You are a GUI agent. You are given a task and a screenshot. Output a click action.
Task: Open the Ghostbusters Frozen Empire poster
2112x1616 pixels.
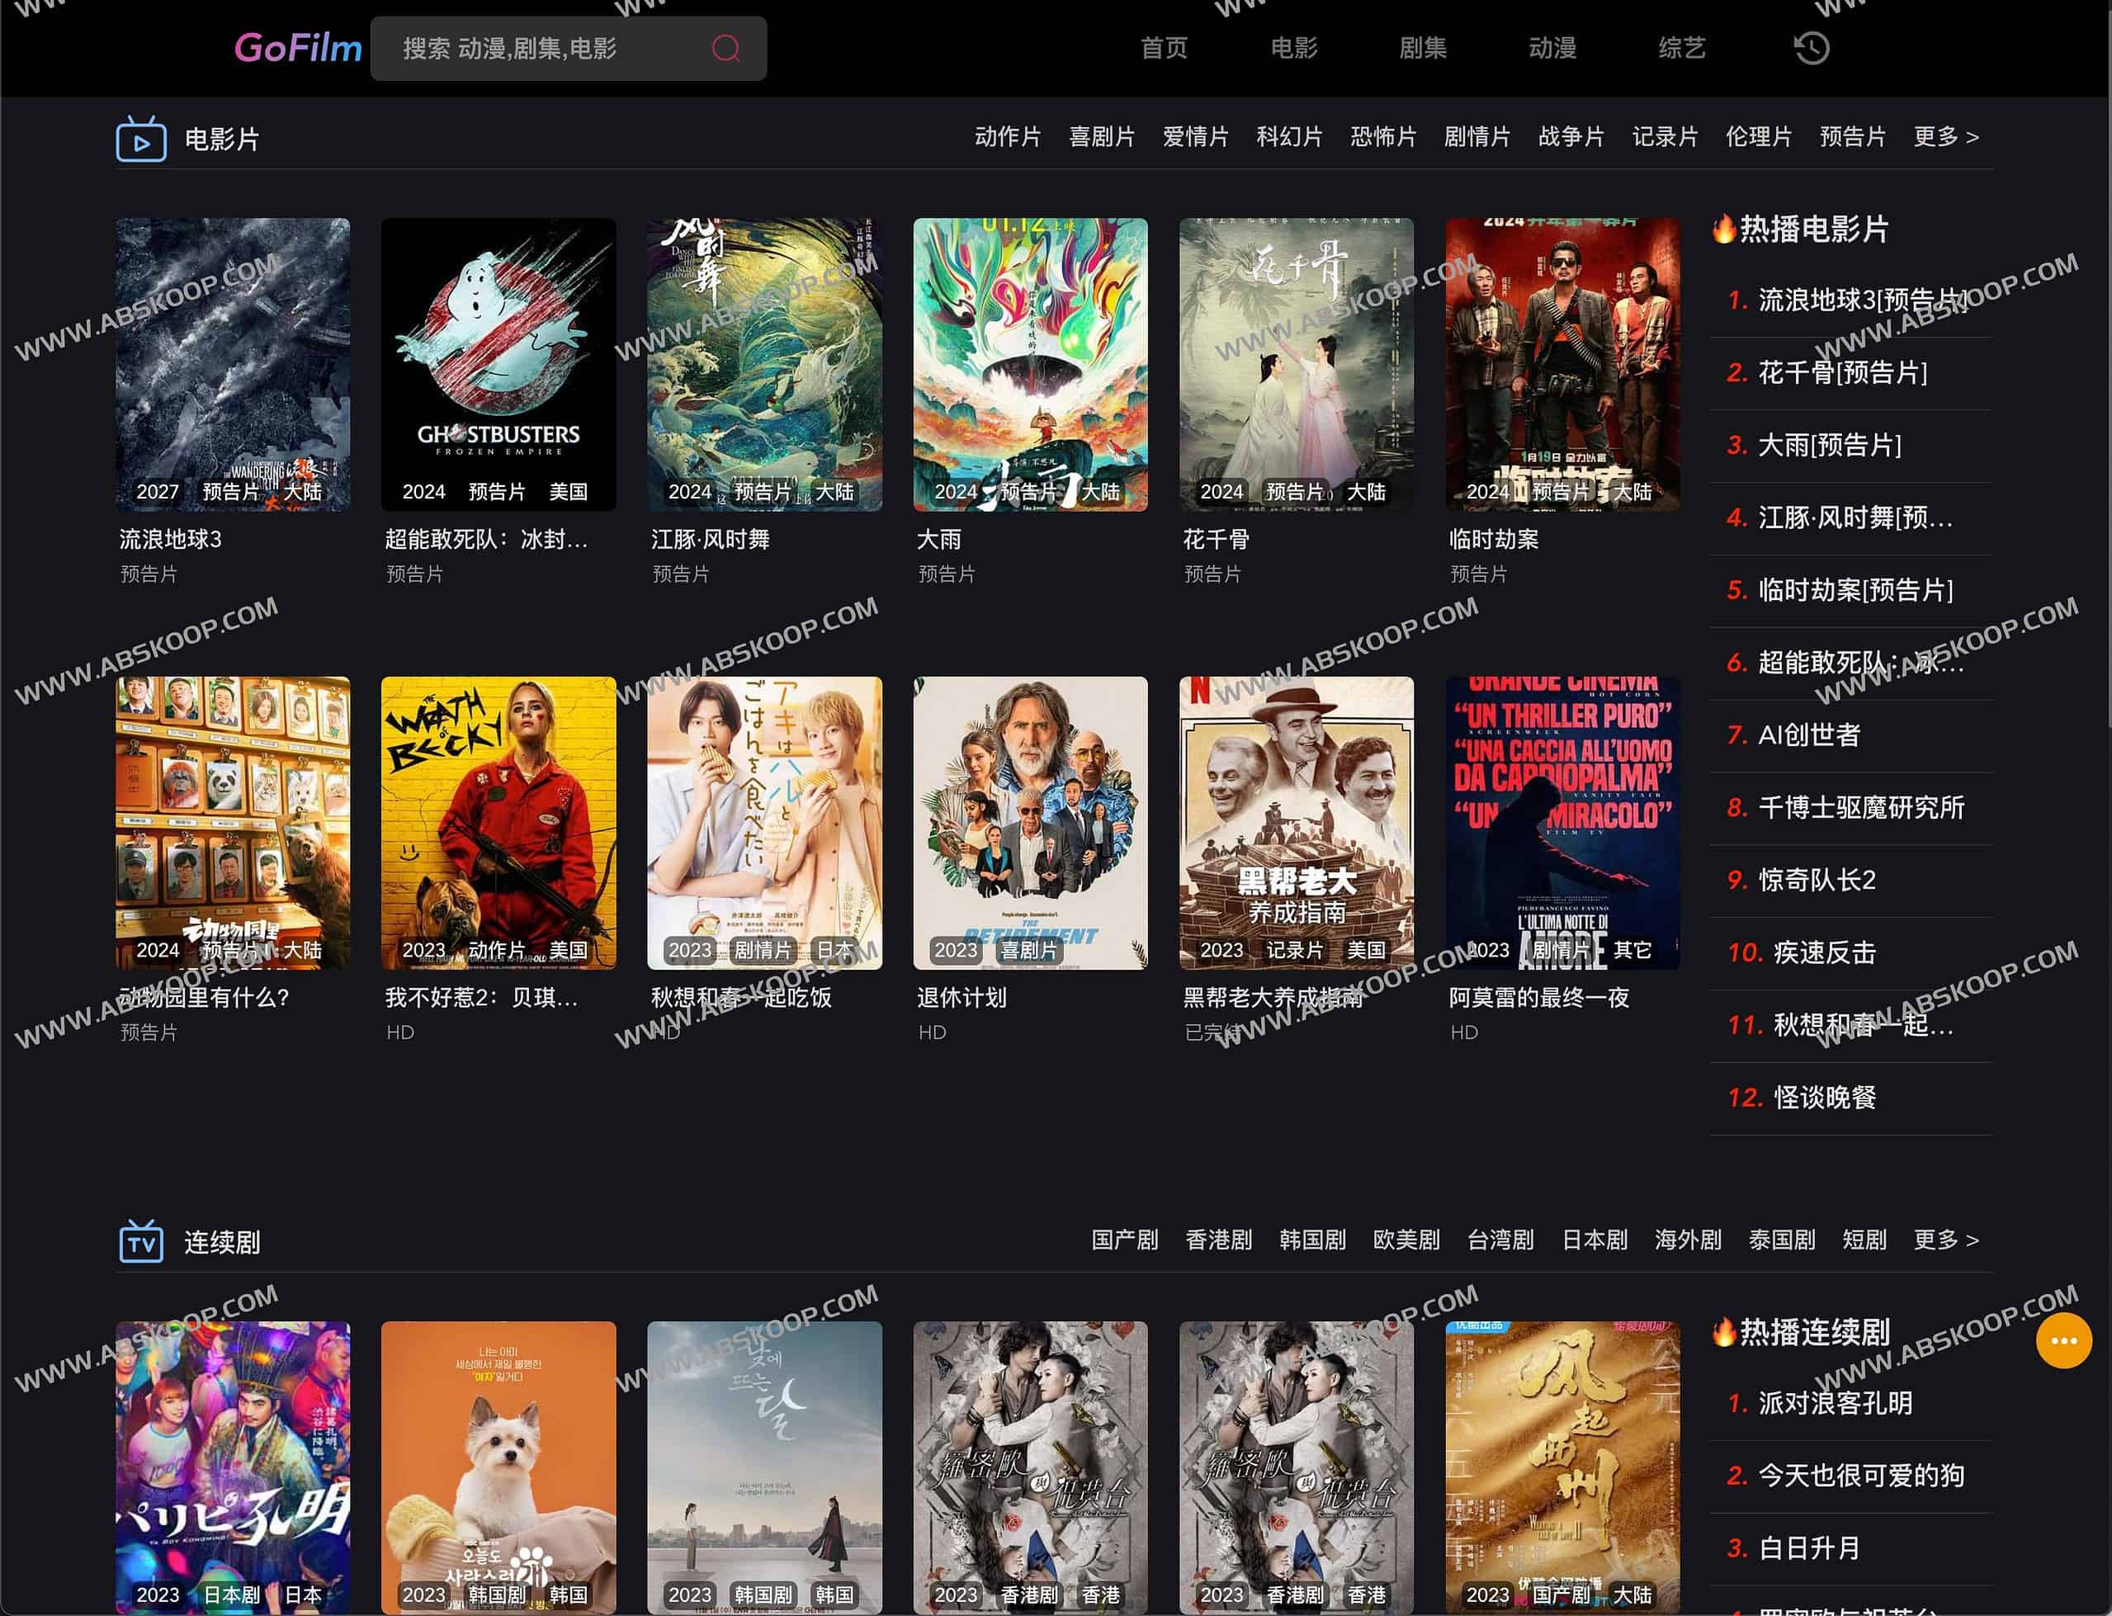(498, 364)
